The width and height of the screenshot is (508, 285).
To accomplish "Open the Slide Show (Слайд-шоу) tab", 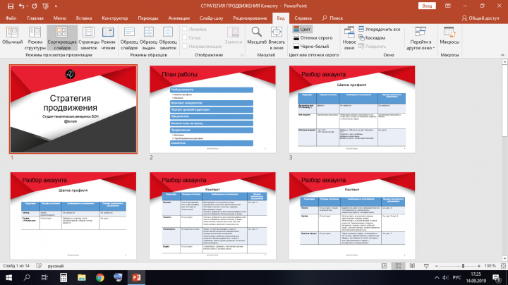I will coord(211,18).
